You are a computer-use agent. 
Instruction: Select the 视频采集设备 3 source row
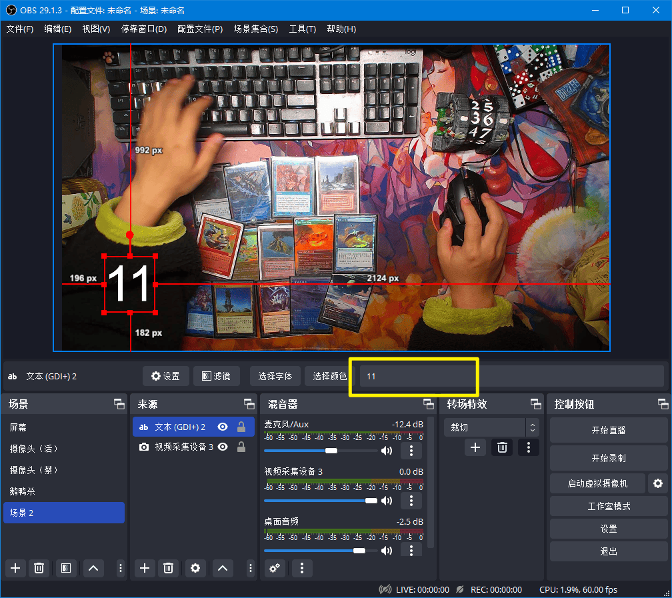[x=194, y=447]
